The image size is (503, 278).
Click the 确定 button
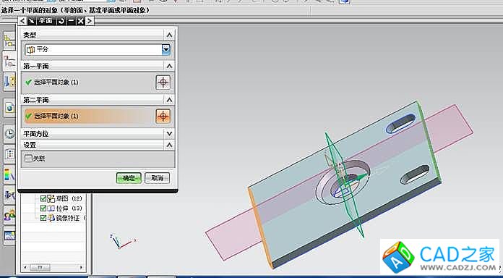pos(129,178)
